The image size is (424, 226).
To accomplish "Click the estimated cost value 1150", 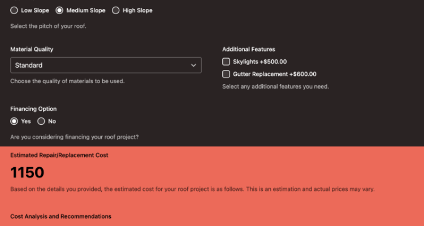I will coord(27,172).
